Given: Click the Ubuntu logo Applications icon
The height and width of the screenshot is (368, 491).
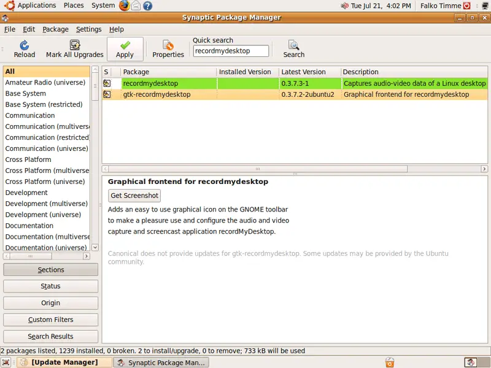Looking at the screenshot, I should [9, 6].
